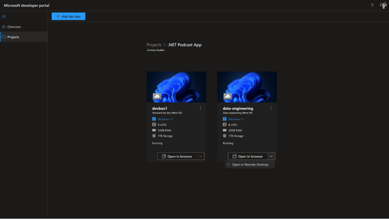Go to Projects breadcrumb link
The height and width of the screenshot is (220, 389).
154,45
